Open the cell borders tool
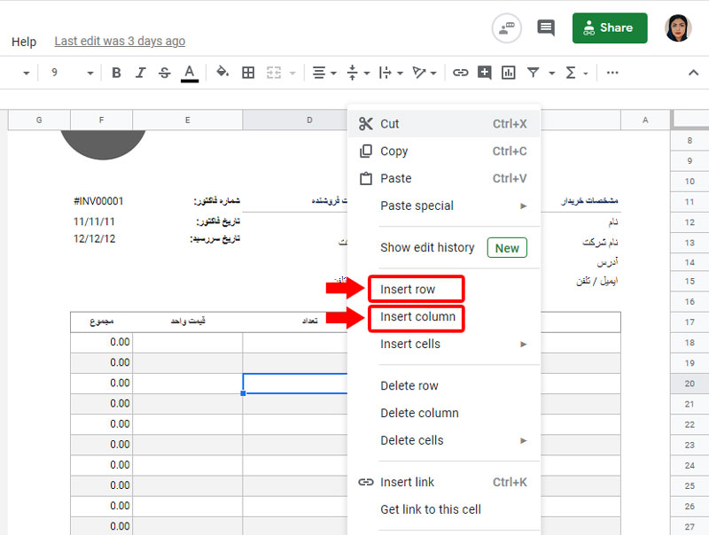The height and width of the screenshot is (535, 709). [x=248, y=73]
